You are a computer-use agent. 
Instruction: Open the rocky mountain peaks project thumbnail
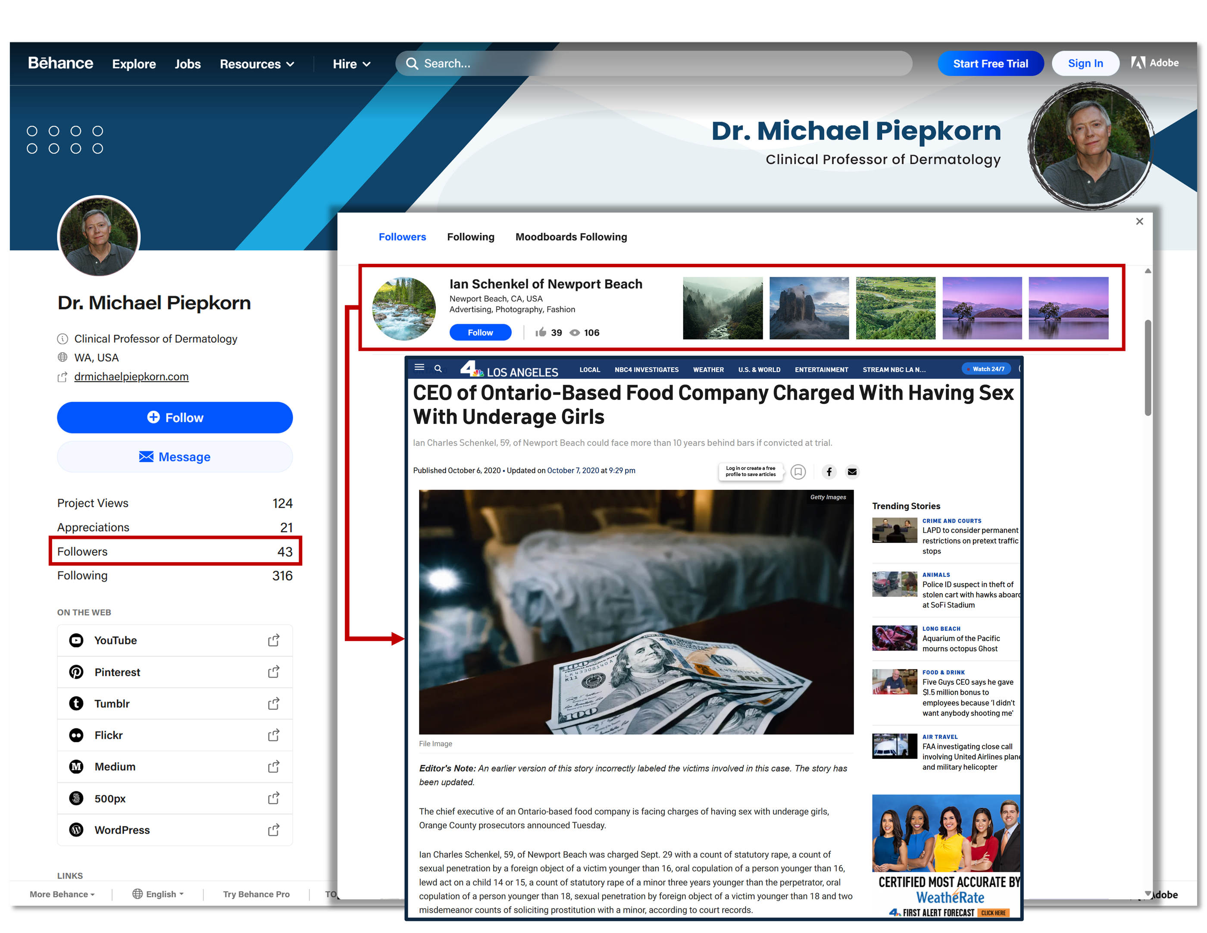click(809, 308)
